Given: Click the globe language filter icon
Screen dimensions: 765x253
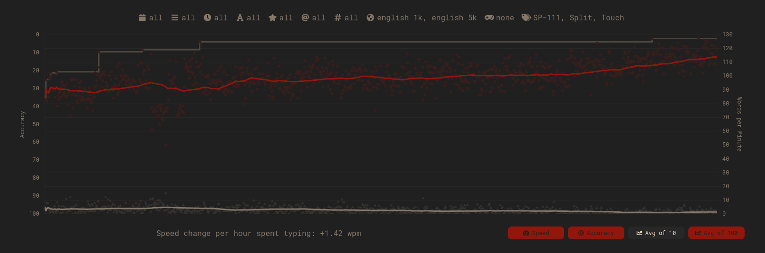Looking at the screenshot, I should tap(370, 17).
